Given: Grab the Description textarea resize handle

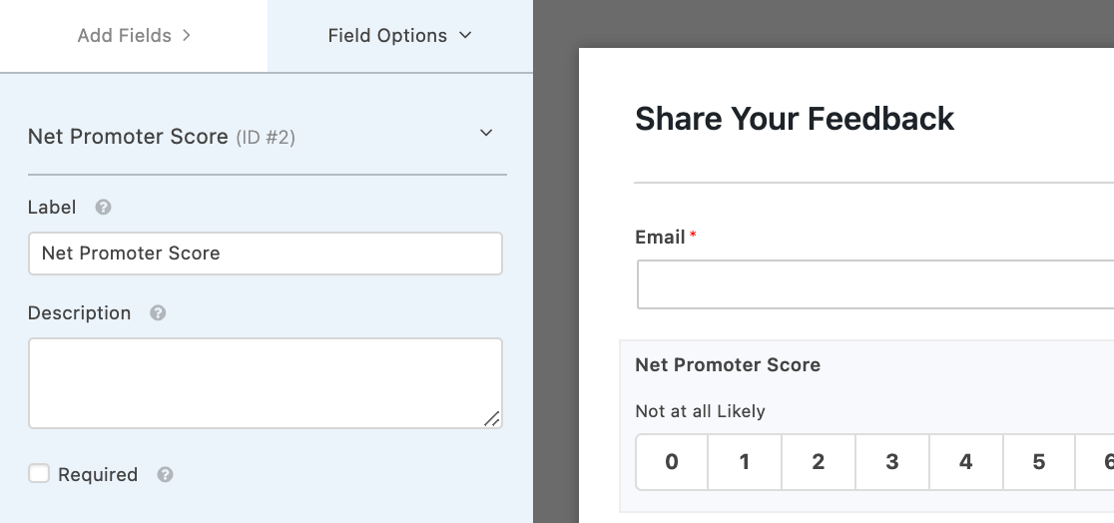Looking at the screenshot, I should pos(492,419).
